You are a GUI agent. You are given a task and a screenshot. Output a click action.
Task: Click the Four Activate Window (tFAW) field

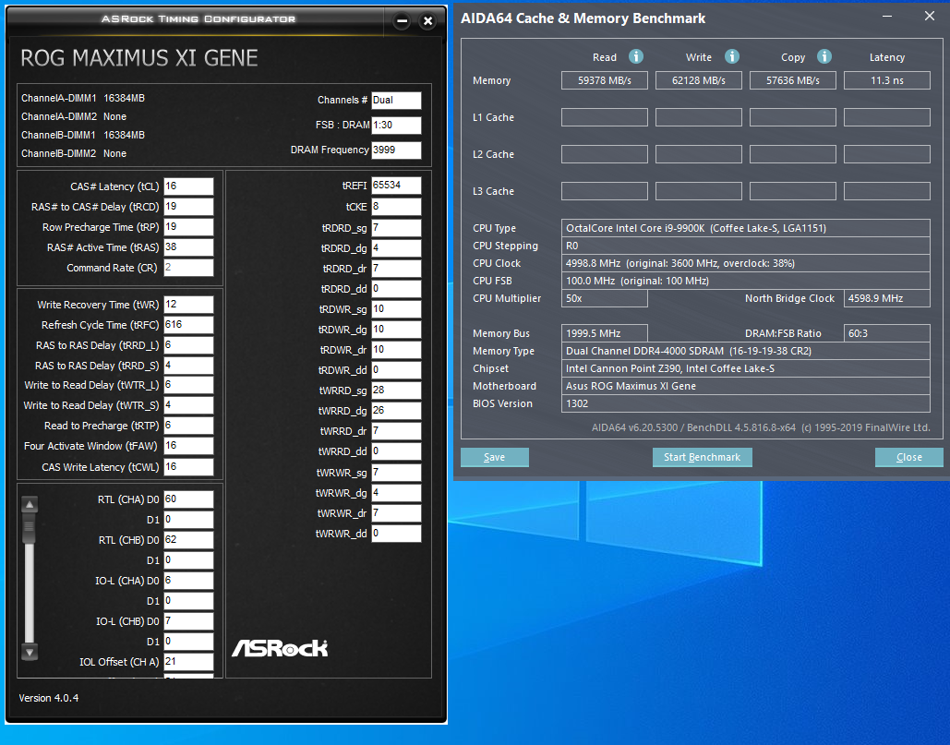188,446
